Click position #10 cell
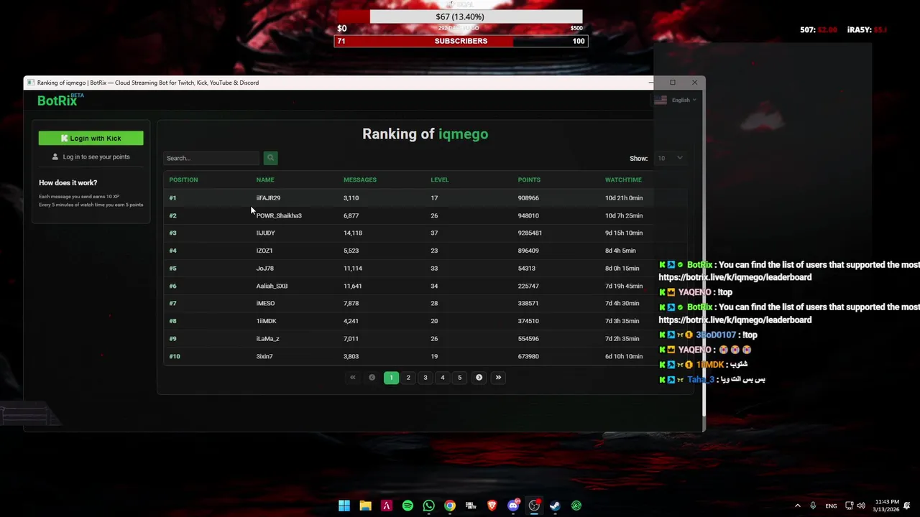Viewport: 920px width, 517px height. [x=175, y=356]
